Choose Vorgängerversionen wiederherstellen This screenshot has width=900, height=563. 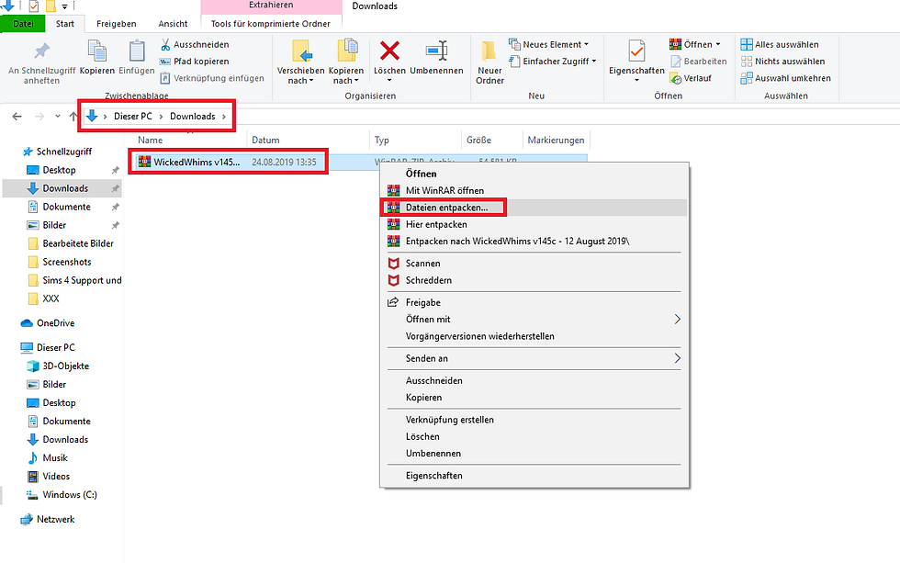(x=479, y=336)
